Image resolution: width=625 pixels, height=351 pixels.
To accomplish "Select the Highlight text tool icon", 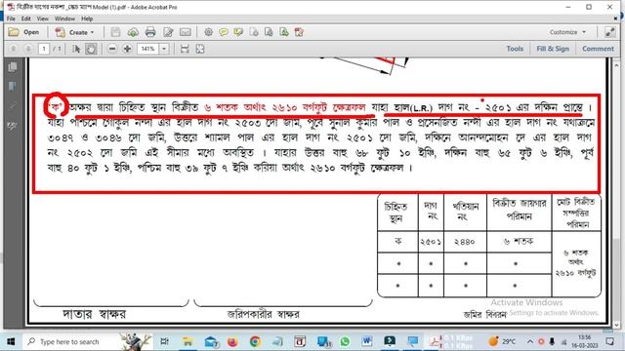I will tap(238, 32).
